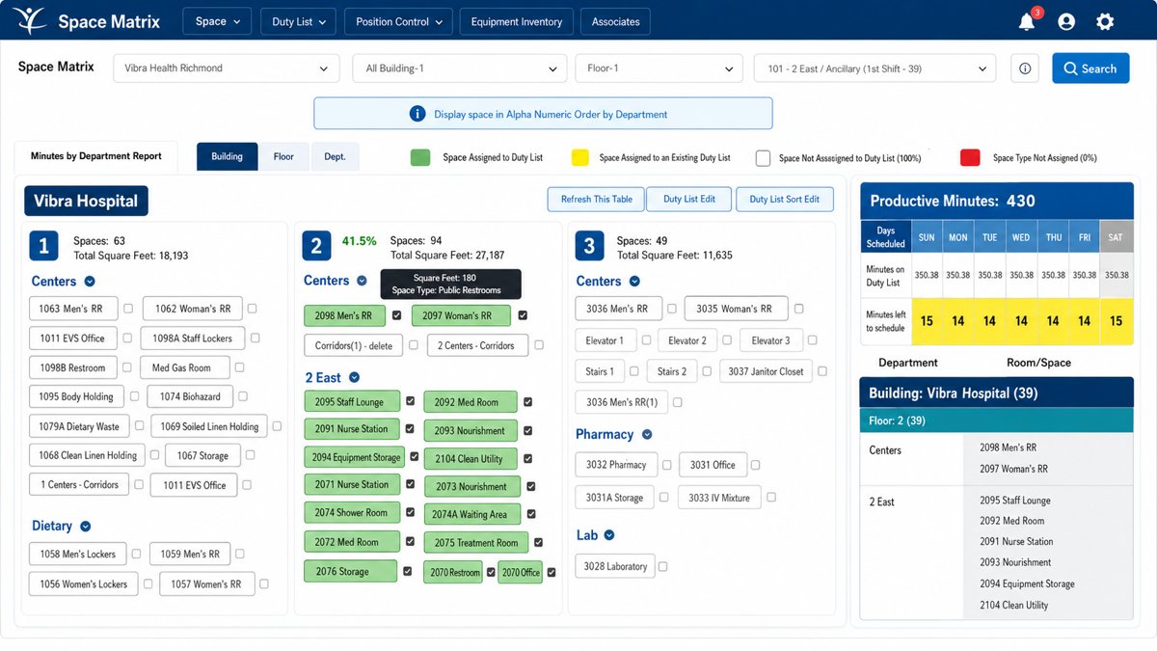The image size is (1157, 651).
Task: Collapse Centers section in building 1
Action: click(90, 282)
